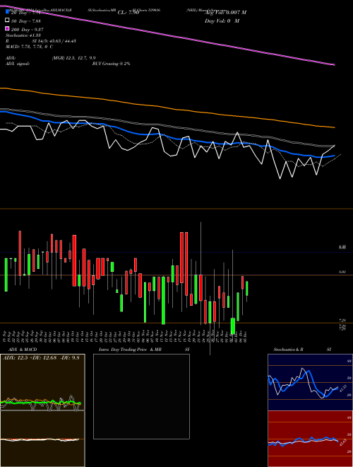Click the 'SI 14/3: 45.65 / 44.48' value
353x467 pixels.
[x=54, y=41]
